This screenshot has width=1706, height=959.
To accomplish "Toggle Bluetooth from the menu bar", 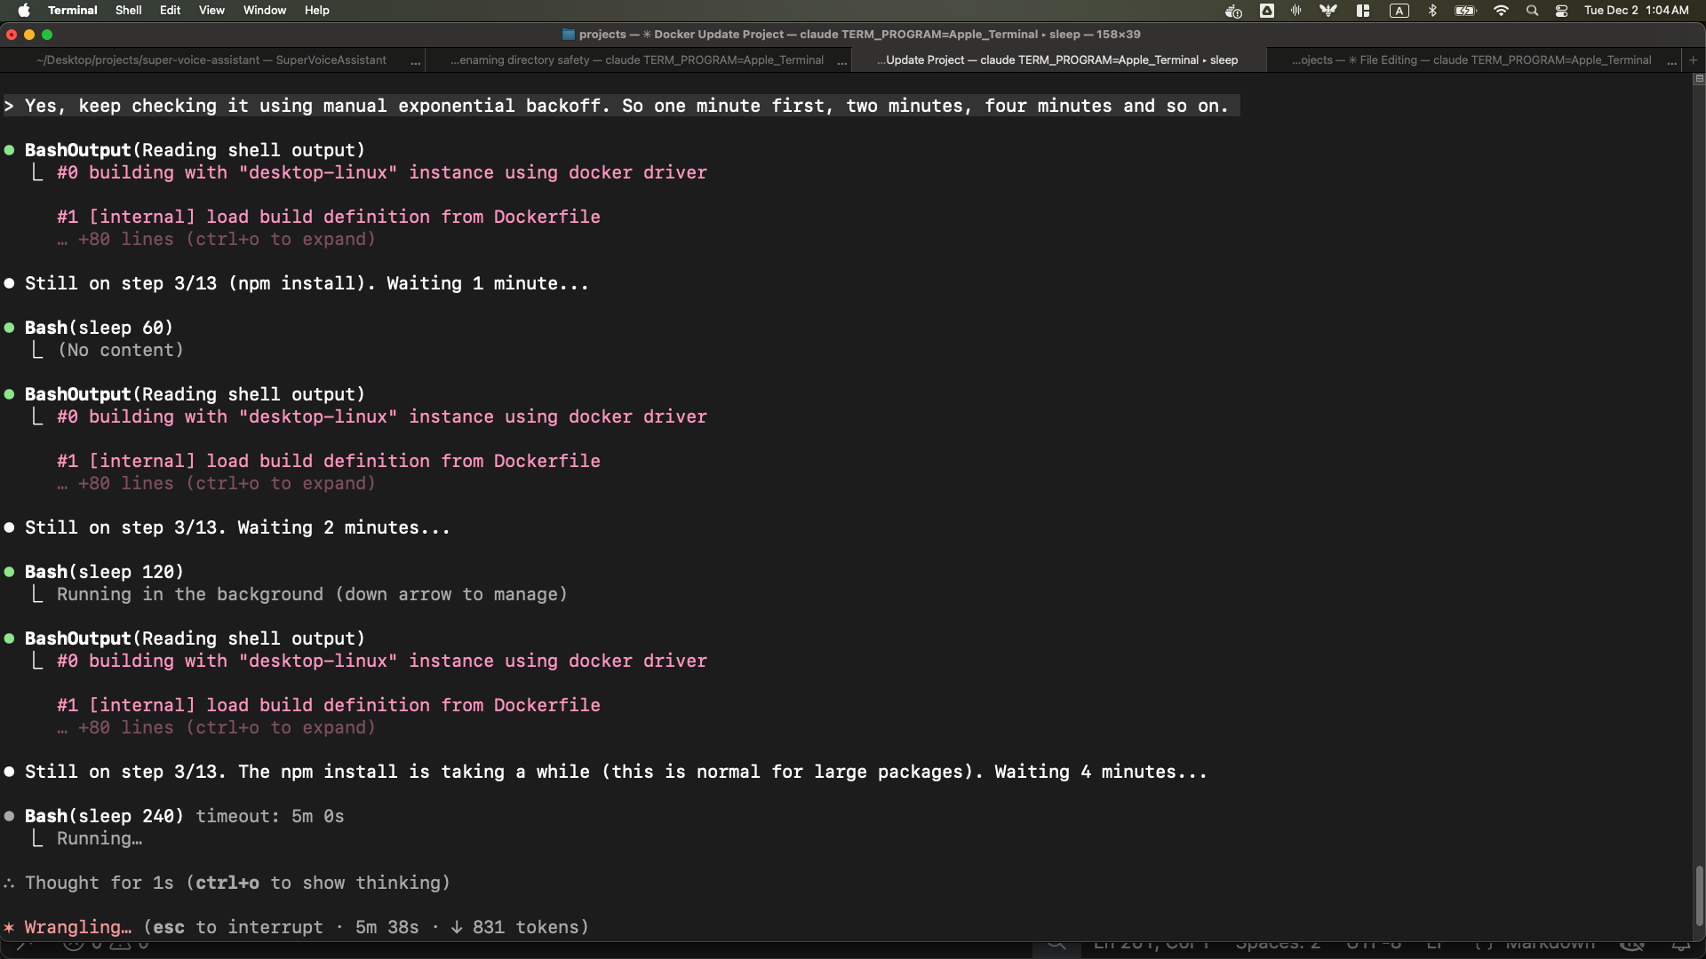I will click(x=1432, y=11).
